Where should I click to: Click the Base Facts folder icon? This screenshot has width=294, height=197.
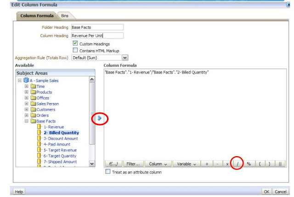[34, 121]
